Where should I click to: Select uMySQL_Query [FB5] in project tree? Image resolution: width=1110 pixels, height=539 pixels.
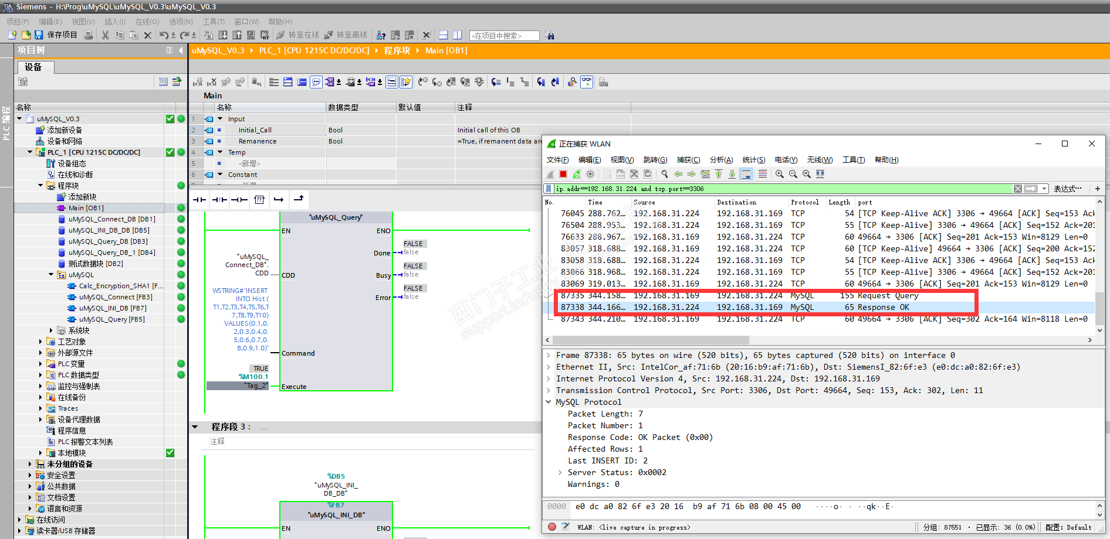click(x=111, y=319)
